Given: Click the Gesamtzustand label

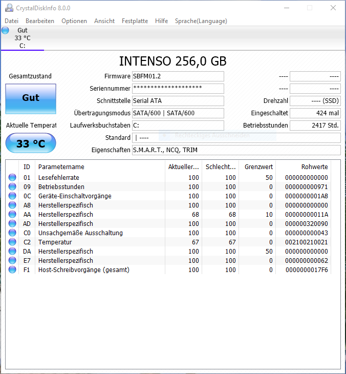Looking at the screenshot, I should click(x=30, y=76).
